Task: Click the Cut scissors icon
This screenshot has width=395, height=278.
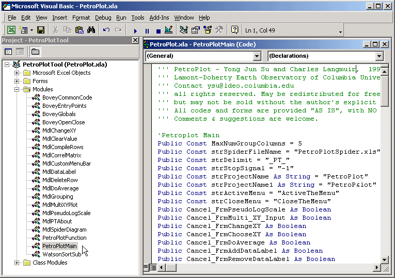Action: click(x=55, y=30)
